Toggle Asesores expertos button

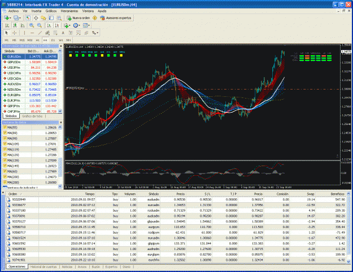coord(116,18)
